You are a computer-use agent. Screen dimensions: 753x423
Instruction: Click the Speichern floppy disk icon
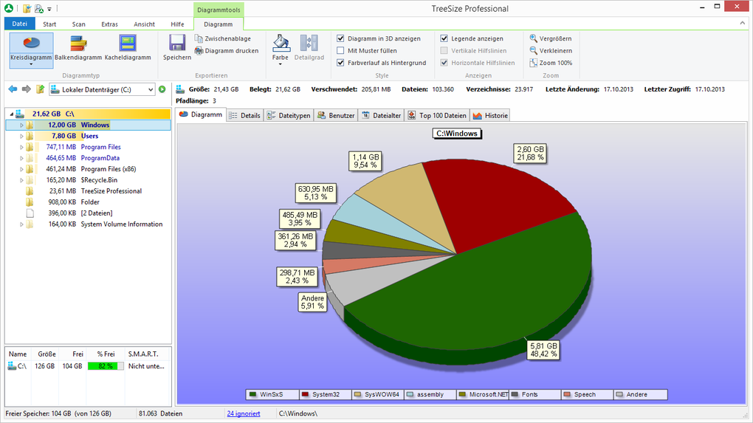point(176,43)
